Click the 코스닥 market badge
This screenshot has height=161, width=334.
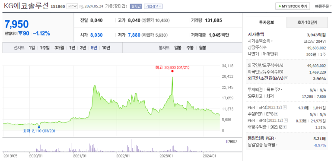pyautogui.click(x=72, y=6)
